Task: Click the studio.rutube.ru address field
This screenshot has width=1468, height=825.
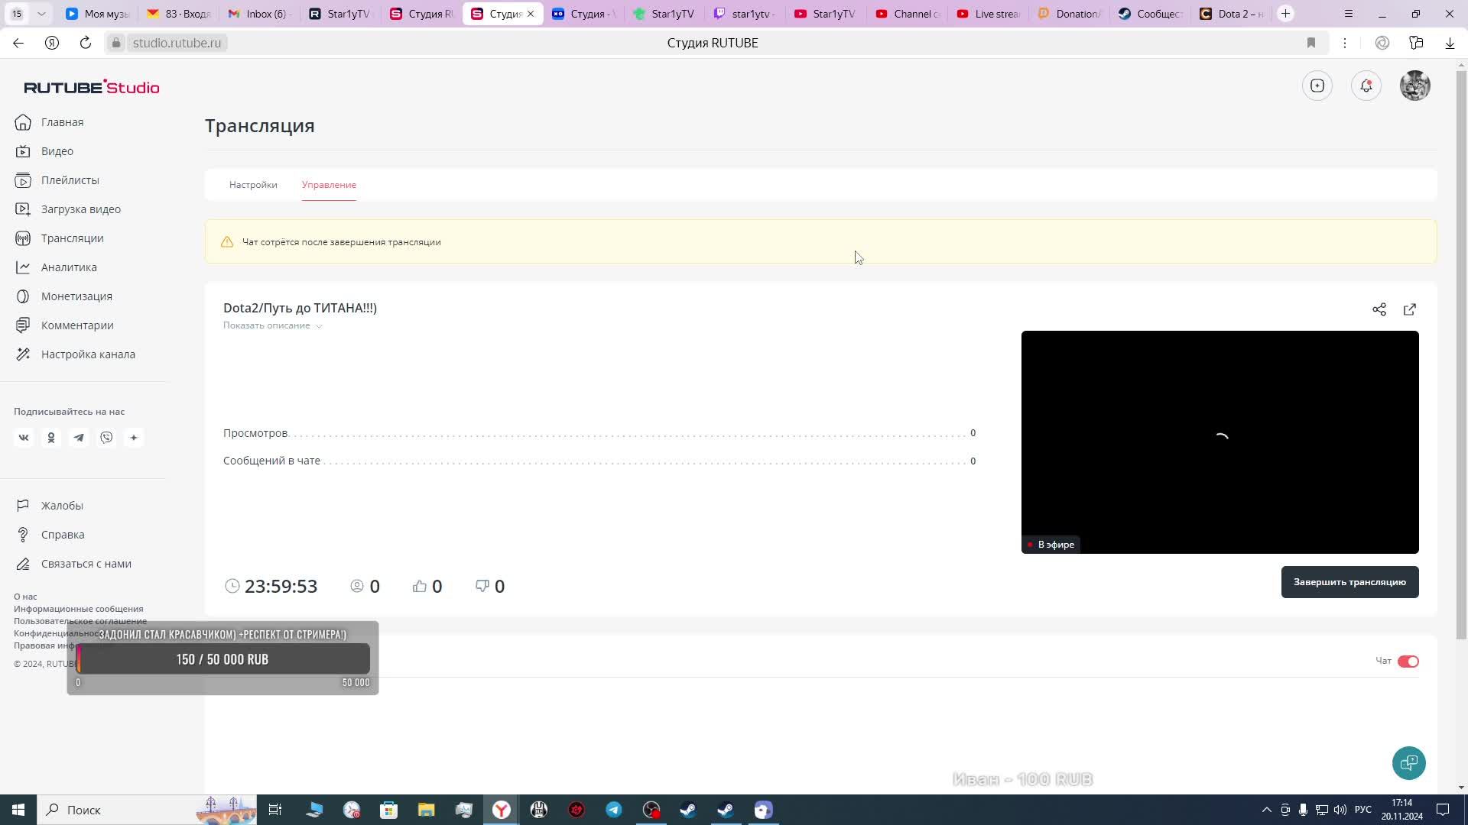Action: click(177, 43)
